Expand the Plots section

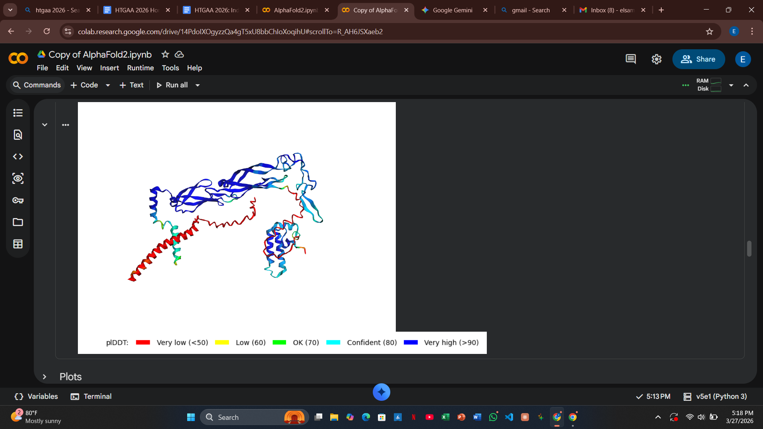click(45, 377)
